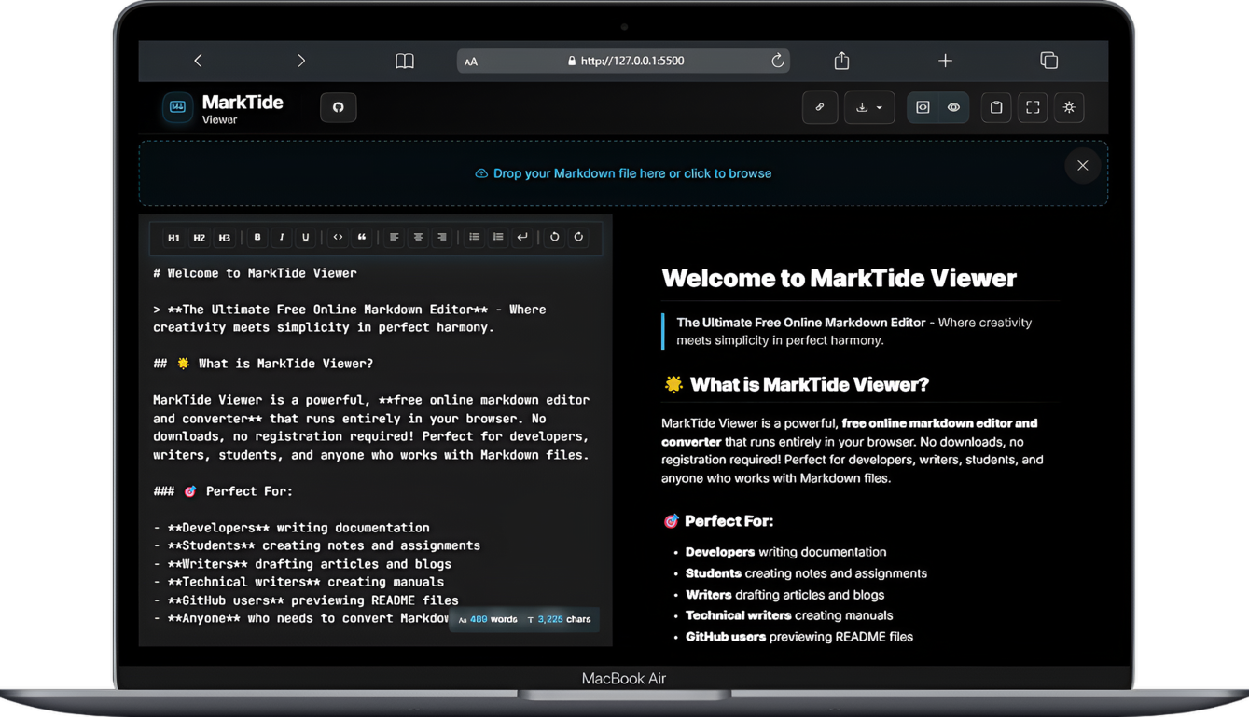Screen dimensions: 1249x717
Task: Align text right
Action: click(442, 238)
